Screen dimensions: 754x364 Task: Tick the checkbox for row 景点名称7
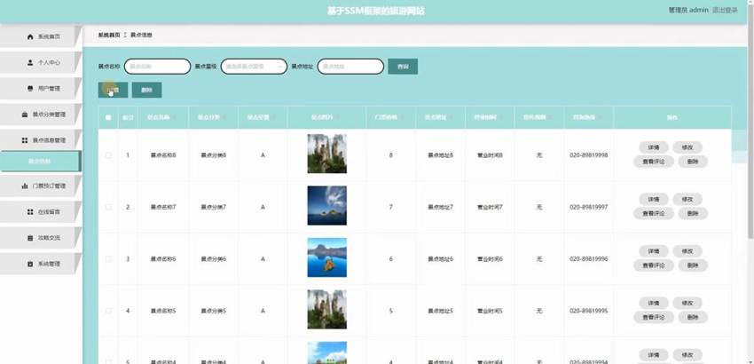point(108,207)
